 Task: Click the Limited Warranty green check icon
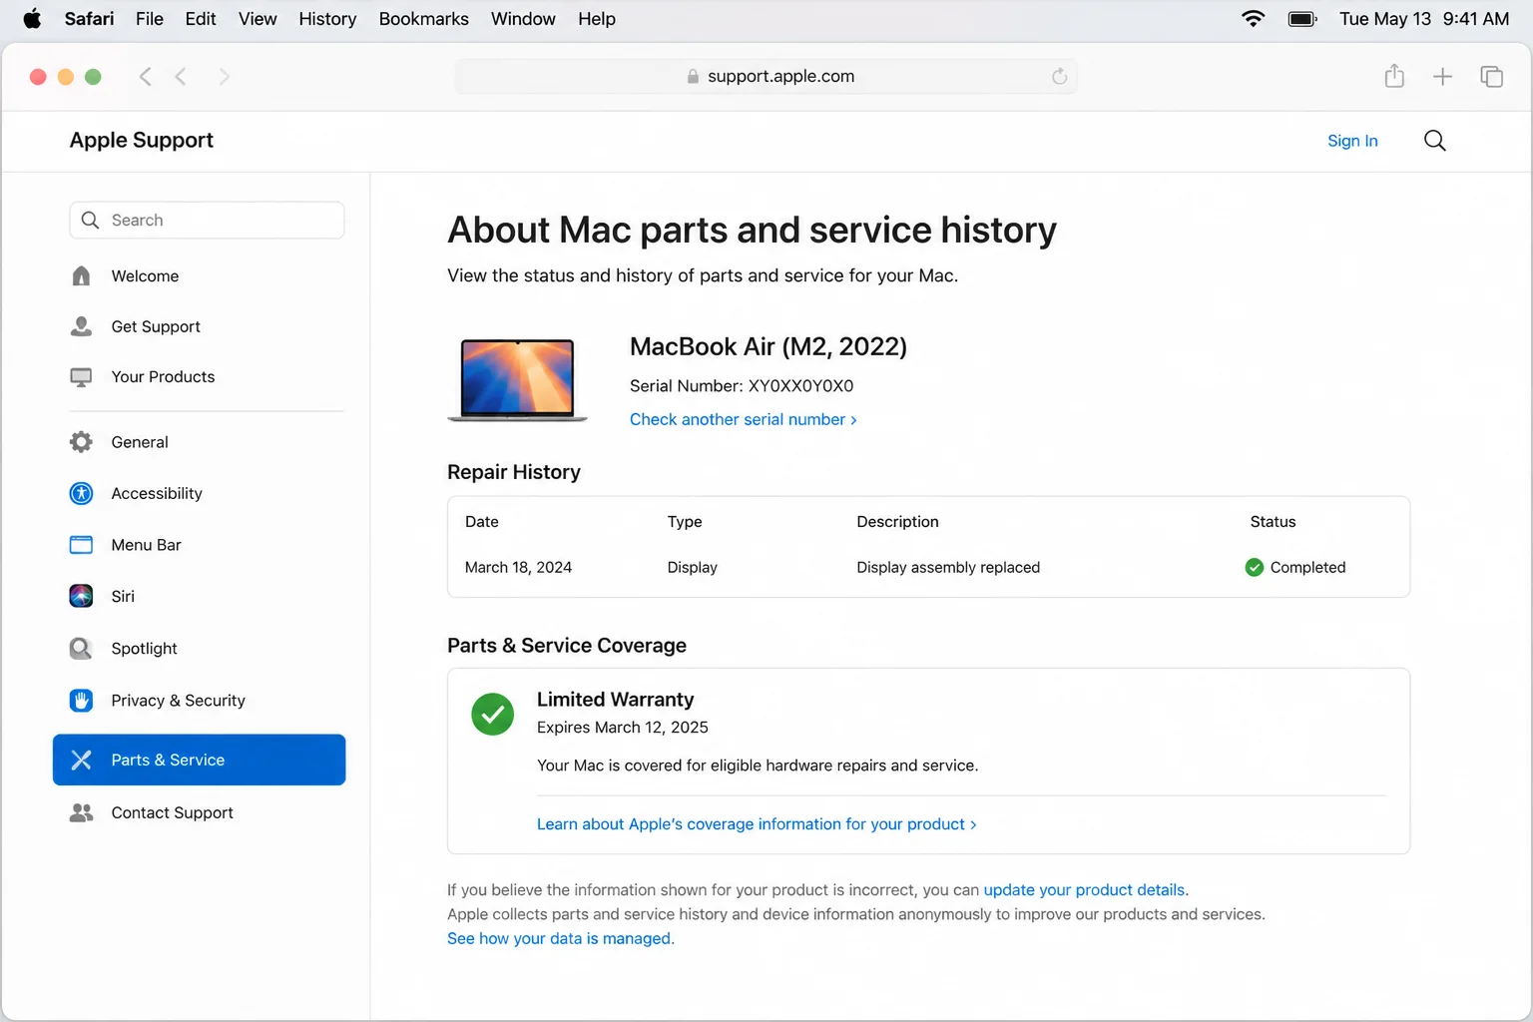(492, 714)
